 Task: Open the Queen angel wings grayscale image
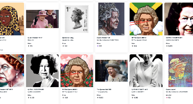pyautogui.click(x=146, y=70)
